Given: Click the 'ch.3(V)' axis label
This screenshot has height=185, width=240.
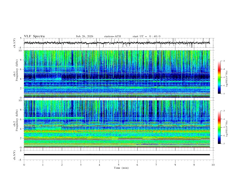Looking at the screenshot, I should [x=15, y=155].
